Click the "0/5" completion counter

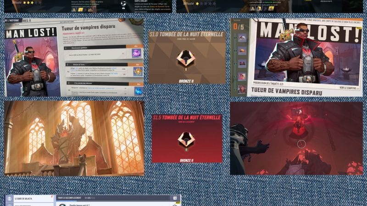[239, 27]
